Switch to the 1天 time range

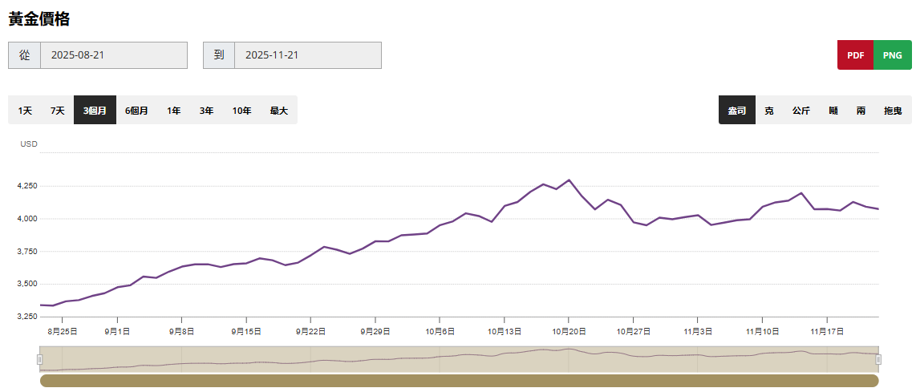(25, 111)
